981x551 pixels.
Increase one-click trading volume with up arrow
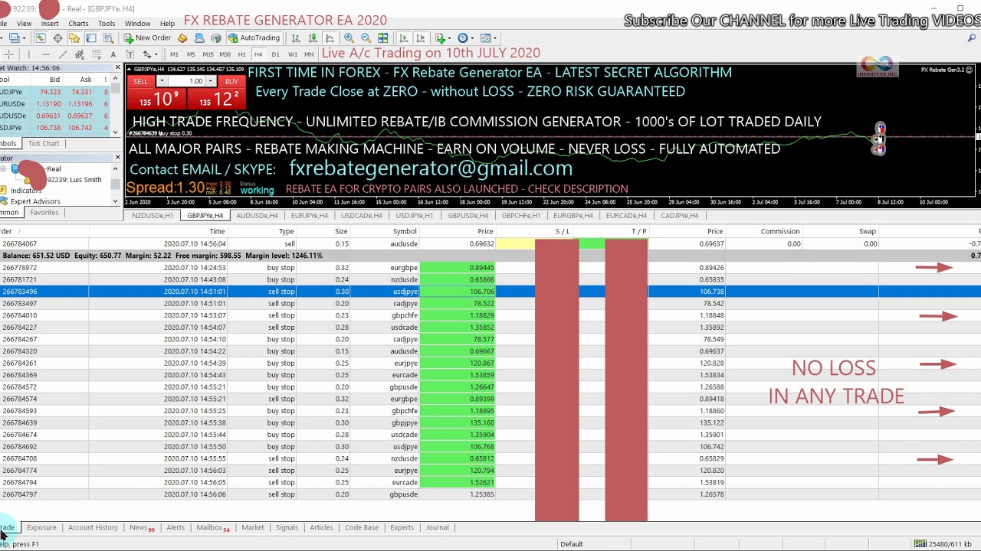[211, 81]
